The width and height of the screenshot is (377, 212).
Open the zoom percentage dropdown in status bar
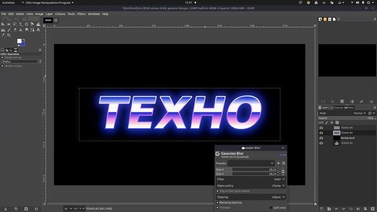tap(79, 208)
